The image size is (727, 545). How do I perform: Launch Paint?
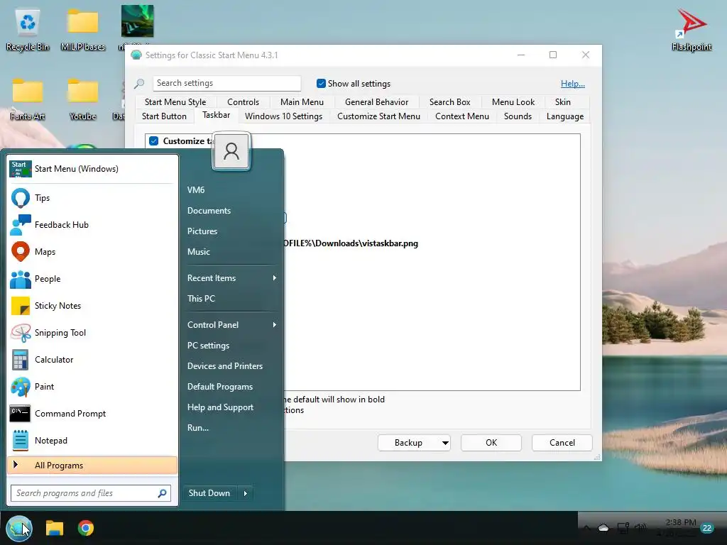coord(92,387)
